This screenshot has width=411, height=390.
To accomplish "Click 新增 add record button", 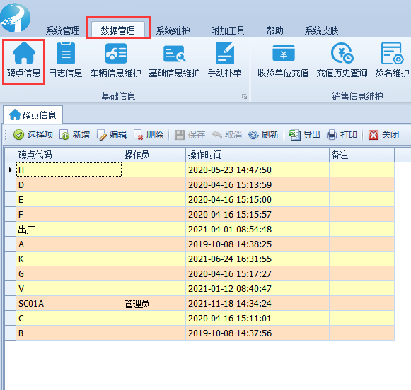I will (x=75, y=135).
